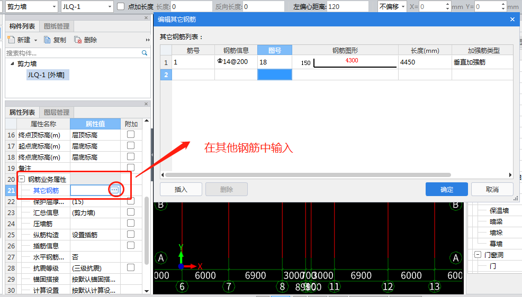The image size is (522, 297).
Task: Click axis bubble 12 in the drawing
Action: tap(388, 286)
